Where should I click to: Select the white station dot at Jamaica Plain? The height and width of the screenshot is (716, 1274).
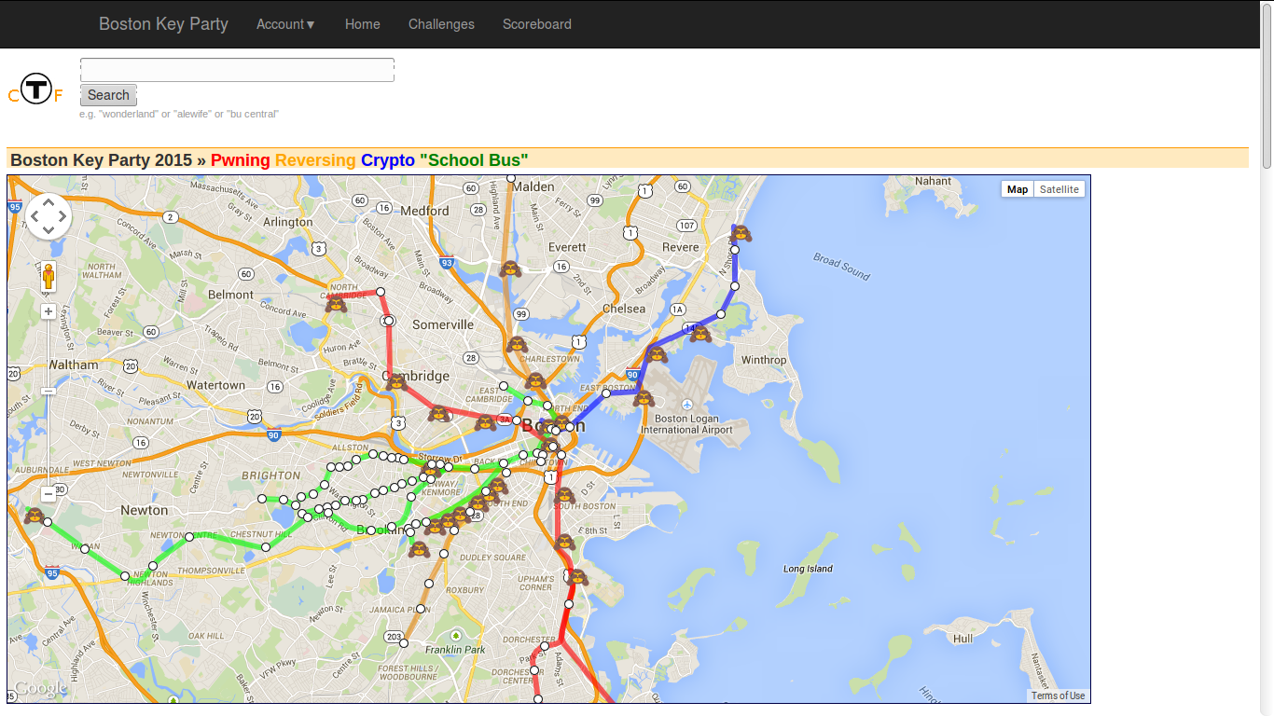[421, 609]
